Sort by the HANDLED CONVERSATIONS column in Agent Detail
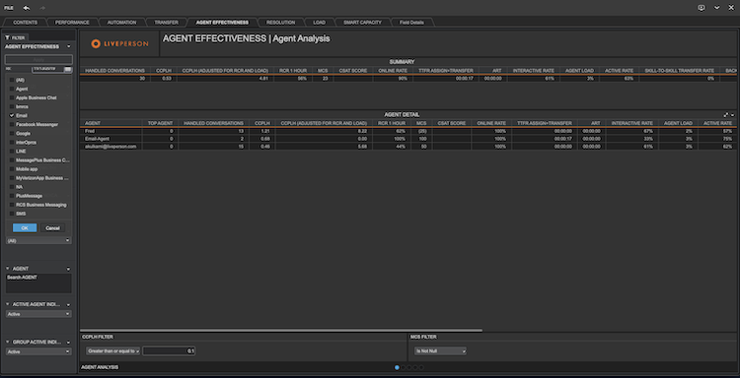The image size is (740, 378). click(213, 123)
